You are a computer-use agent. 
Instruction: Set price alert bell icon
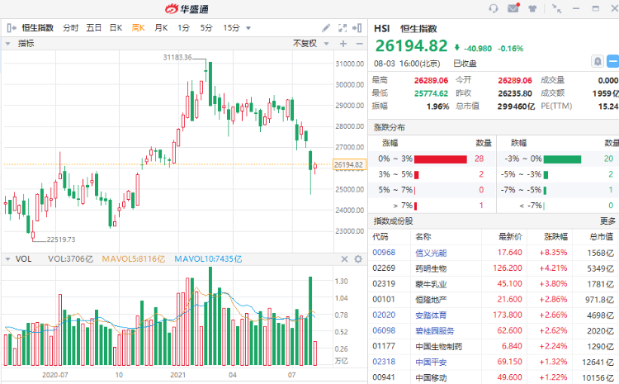point(598,61)
